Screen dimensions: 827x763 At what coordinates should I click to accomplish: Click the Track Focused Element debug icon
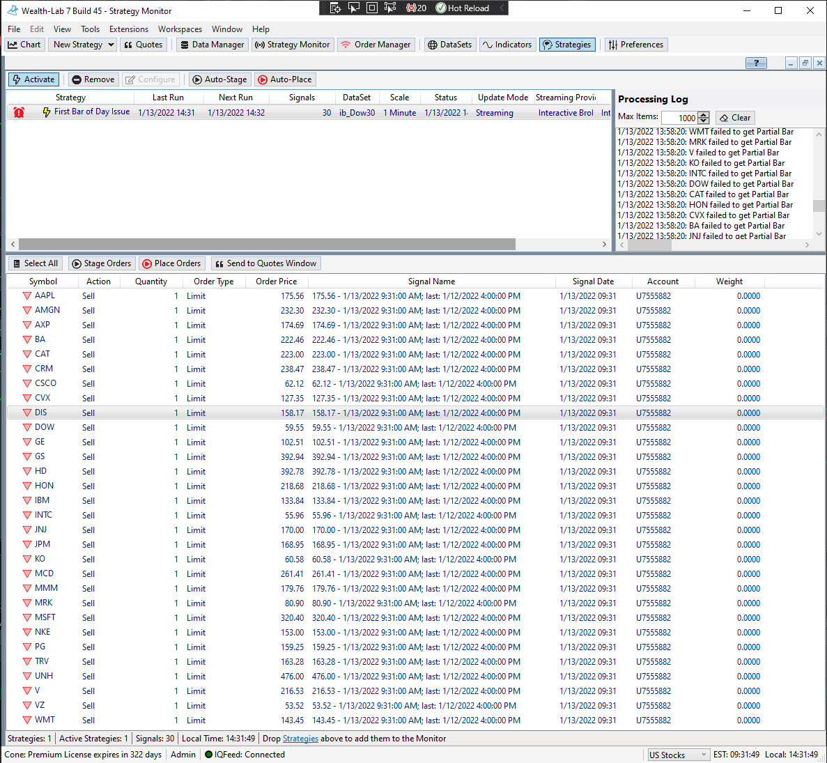coord(390,8)
